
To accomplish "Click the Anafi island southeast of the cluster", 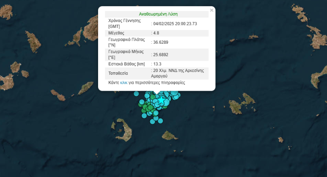I will point(168,135).
